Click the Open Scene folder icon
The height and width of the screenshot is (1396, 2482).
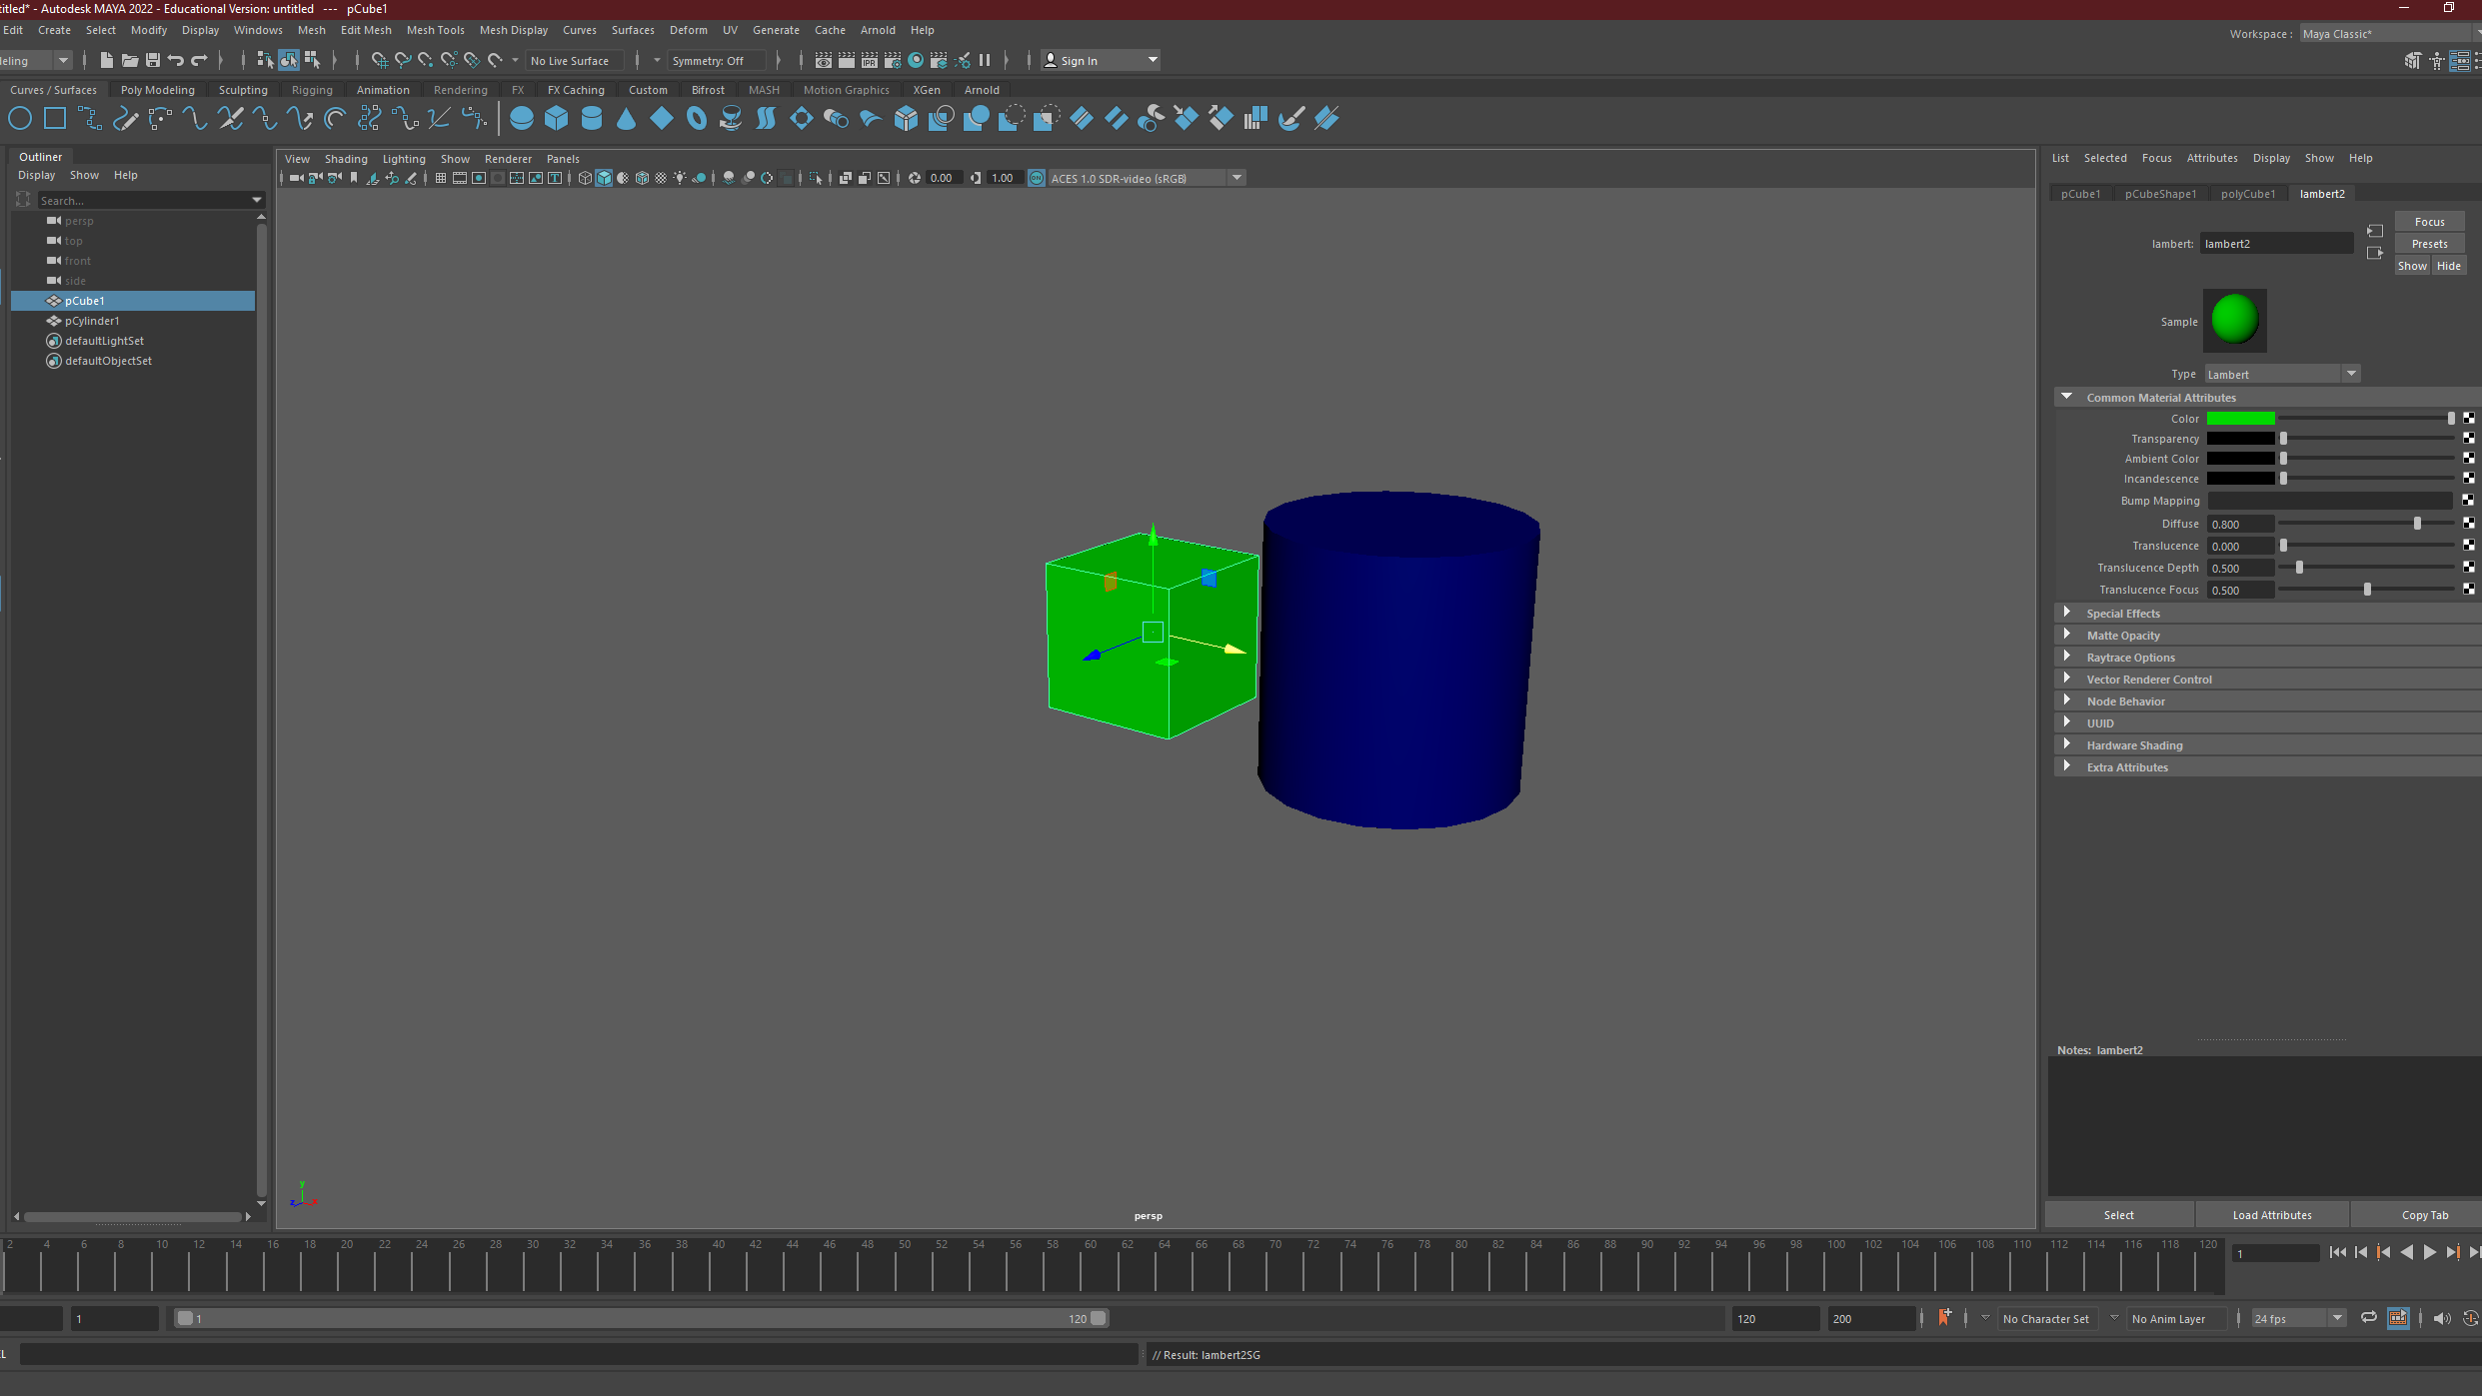tap(130, 60)
